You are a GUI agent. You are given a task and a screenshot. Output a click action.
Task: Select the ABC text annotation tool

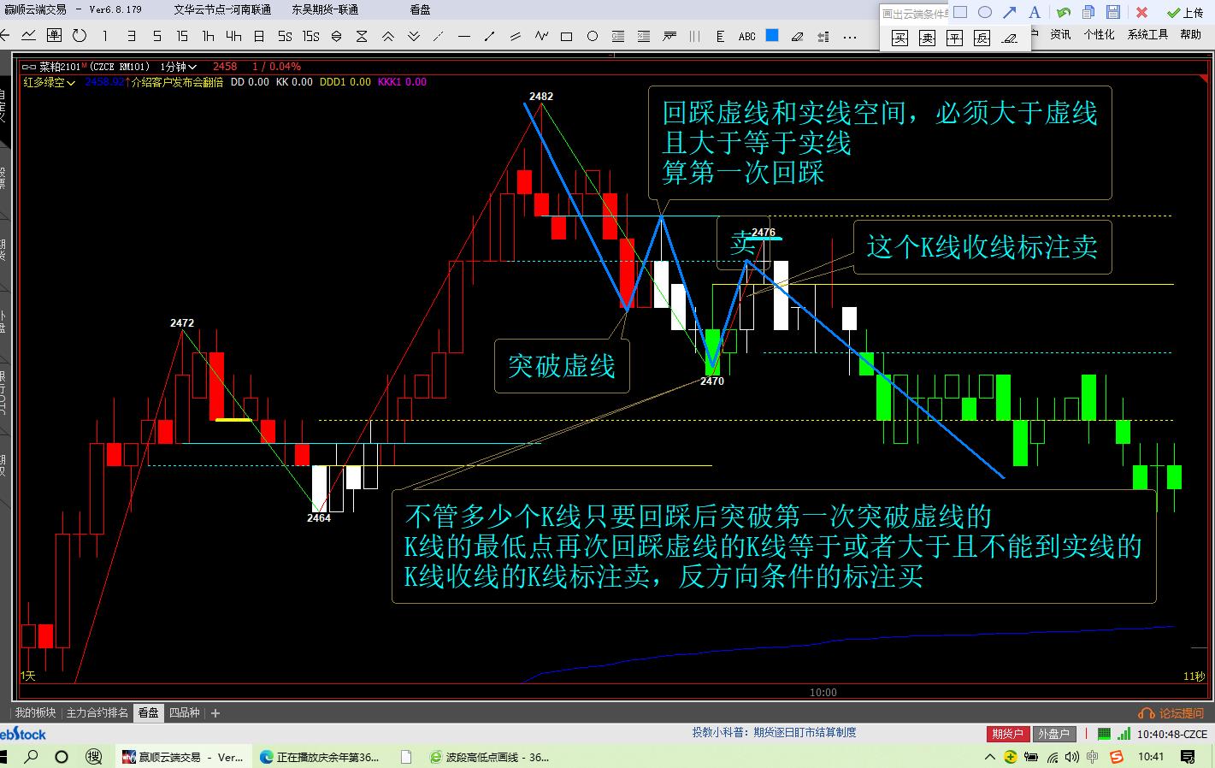click(x=746, y=37)
